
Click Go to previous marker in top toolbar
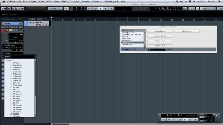click(x=88, y=9)
